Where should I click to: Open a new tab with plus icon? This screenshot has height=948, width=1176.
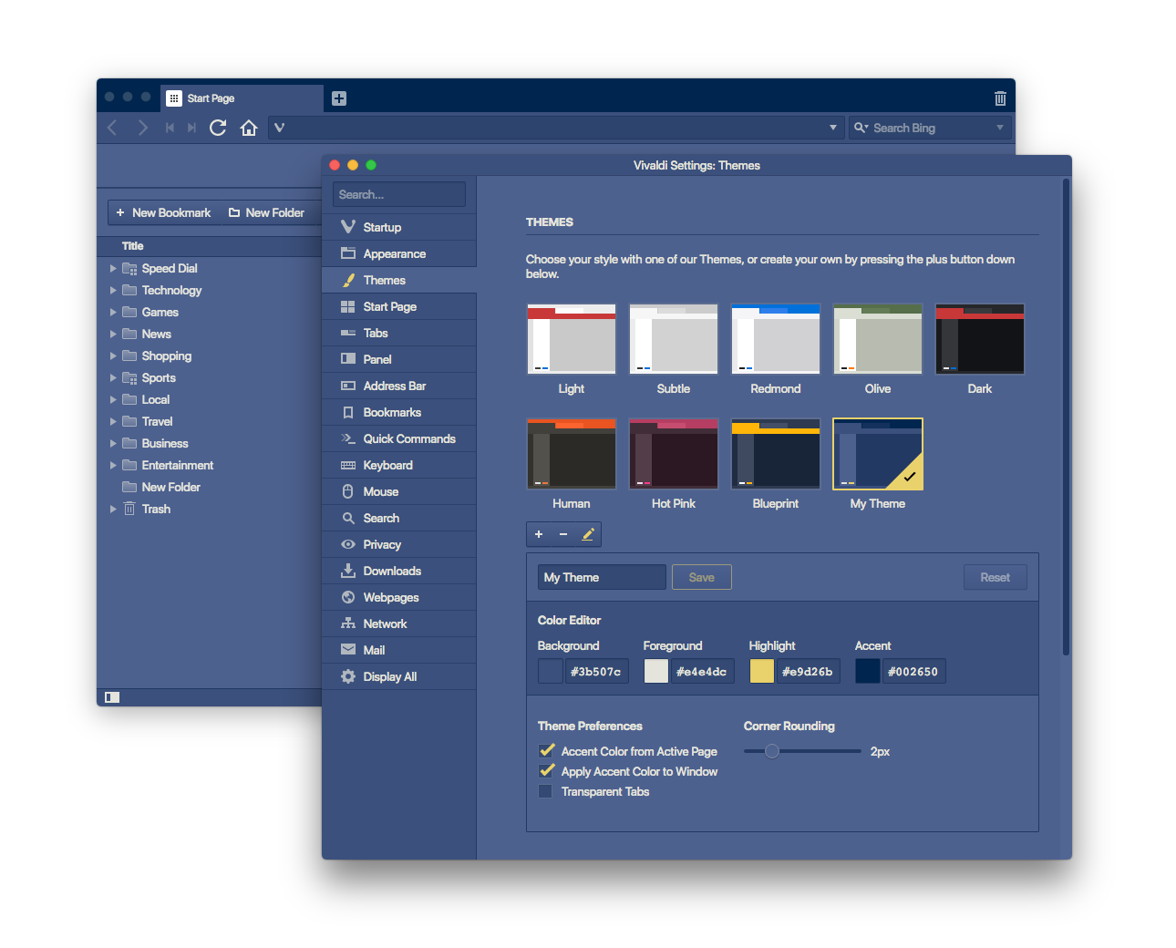coord(339,98)
